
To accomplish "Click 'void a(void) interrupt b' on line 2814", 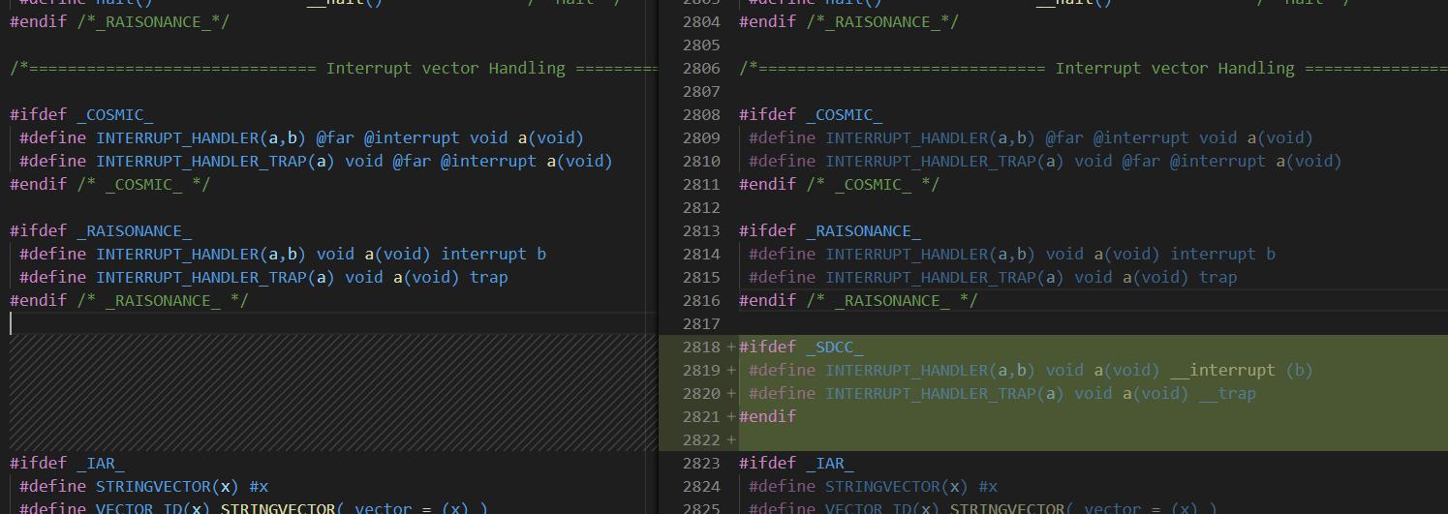I will (1160, 254).
